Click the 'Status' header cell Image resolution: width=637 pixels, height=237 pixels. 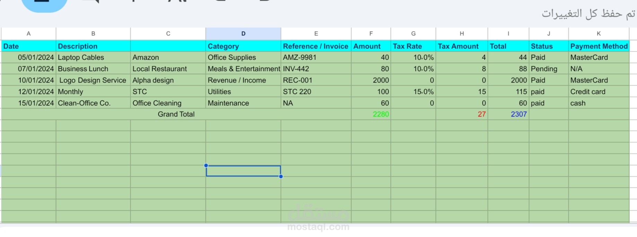[x=549, y=46]
